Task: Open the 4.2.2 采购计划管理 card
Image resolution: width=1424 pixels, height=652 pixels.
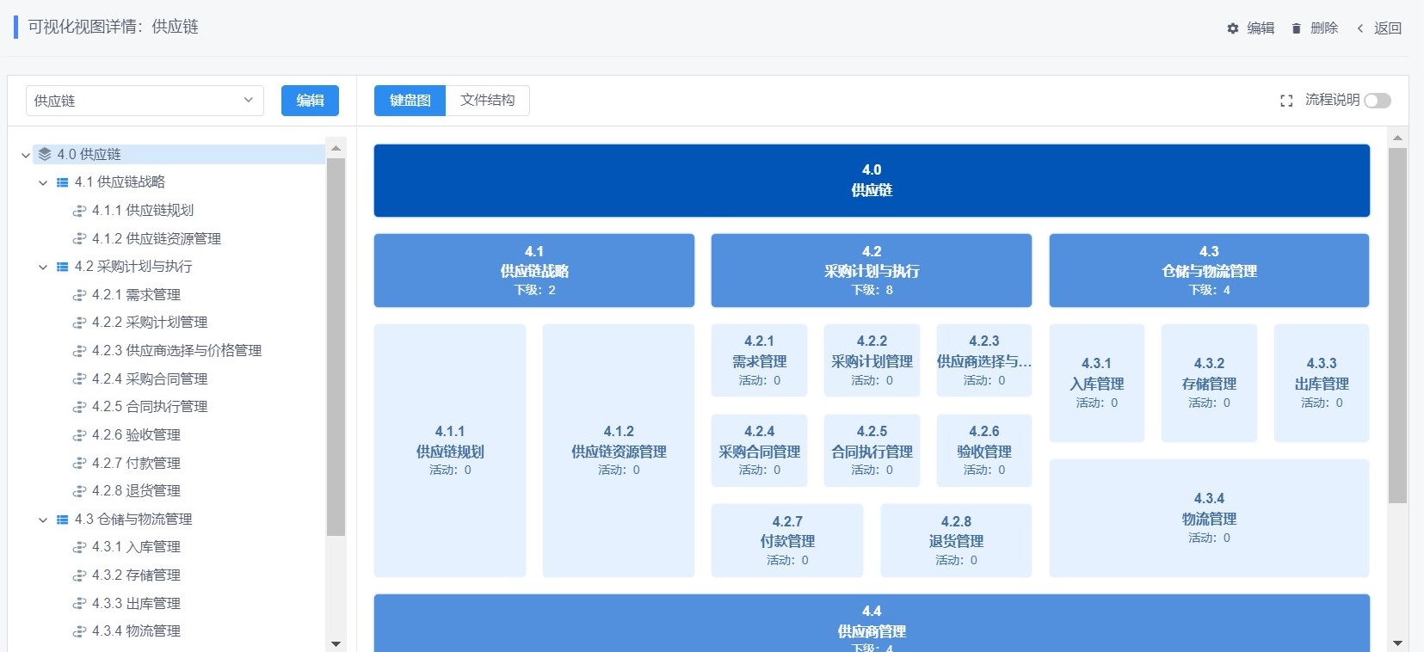Action: coord(872,360)
